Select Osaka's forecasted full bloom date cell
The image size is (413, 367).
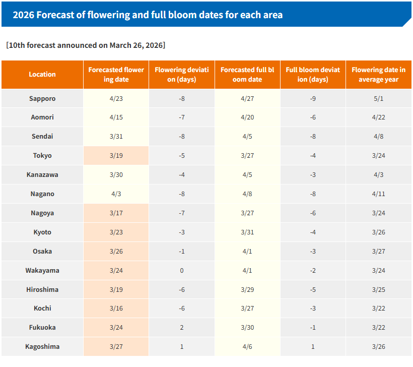[x=247, y=252]
